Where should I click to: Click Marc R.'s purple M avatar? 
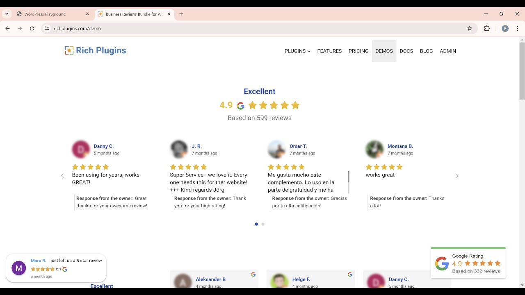[x=18, y=268]
